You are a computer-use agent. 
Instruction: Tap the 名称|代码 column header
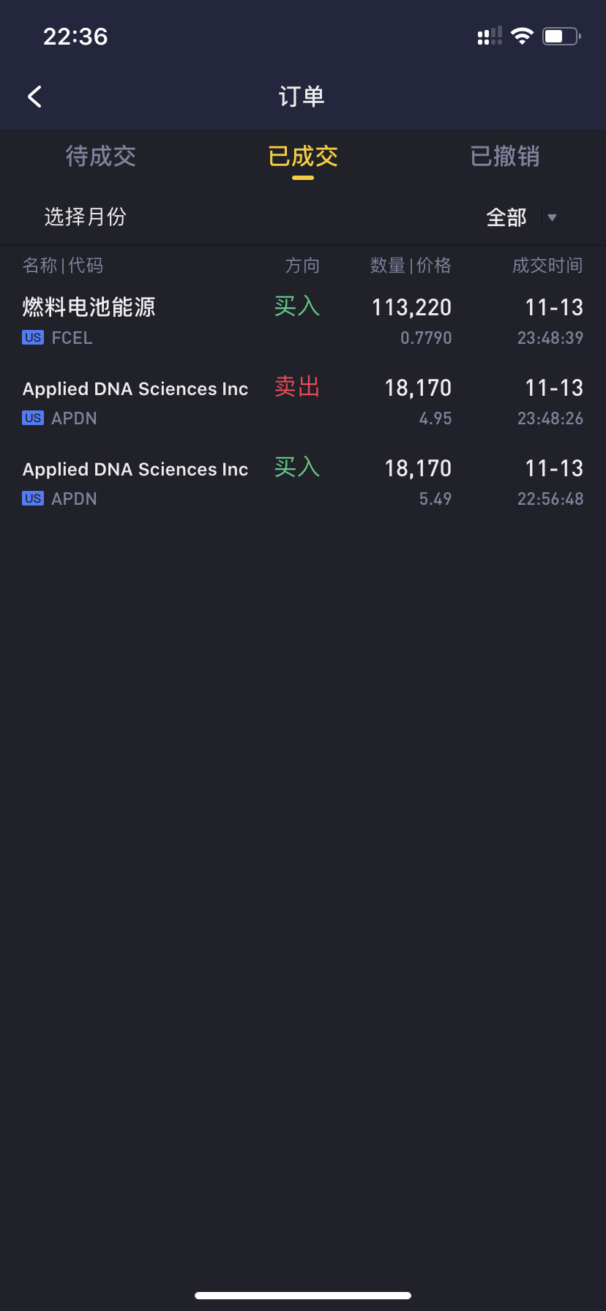[x=63, y=266]
